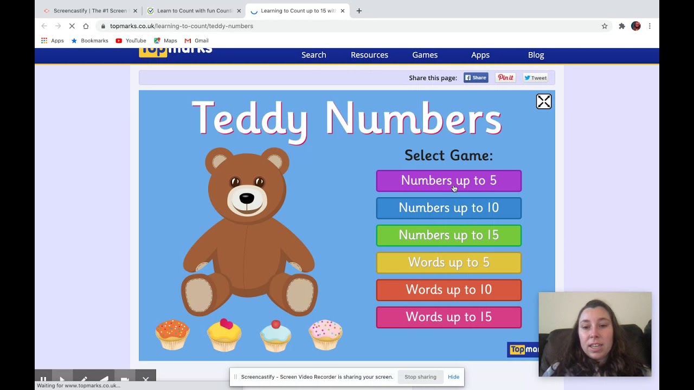Start the Words up to 15 game
The height and width of the screenshot is (390, 694).
pyautogui.click(x=449, y=317)
